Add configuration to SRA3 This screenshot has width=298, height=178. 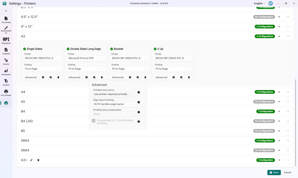279,140
